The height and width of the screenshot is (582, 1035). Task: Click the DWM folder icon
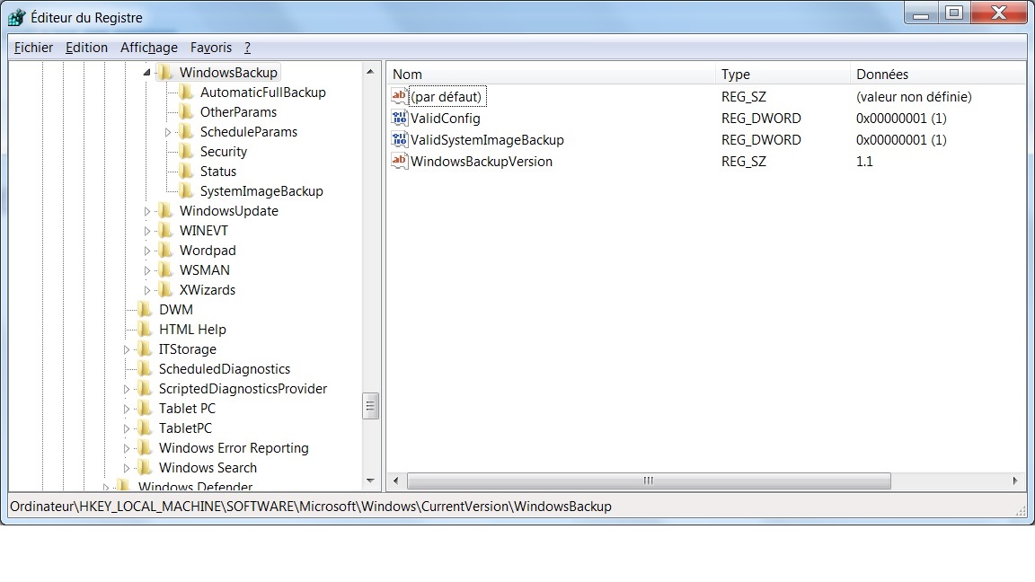[145, 310]
